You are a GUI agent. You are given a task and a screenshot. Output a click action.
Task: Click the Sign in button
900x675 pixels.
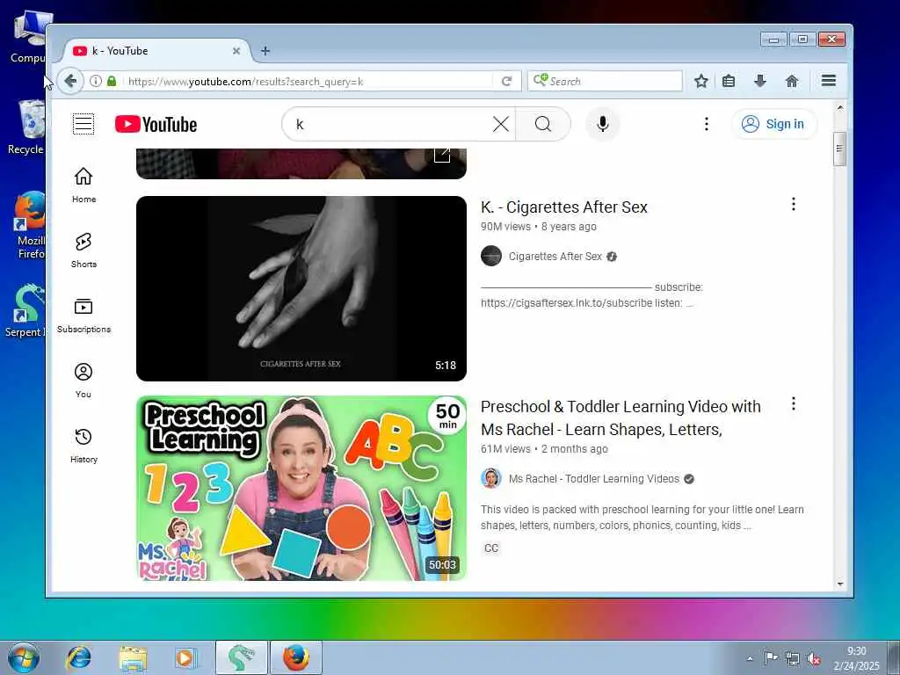[x=773, y=124]
